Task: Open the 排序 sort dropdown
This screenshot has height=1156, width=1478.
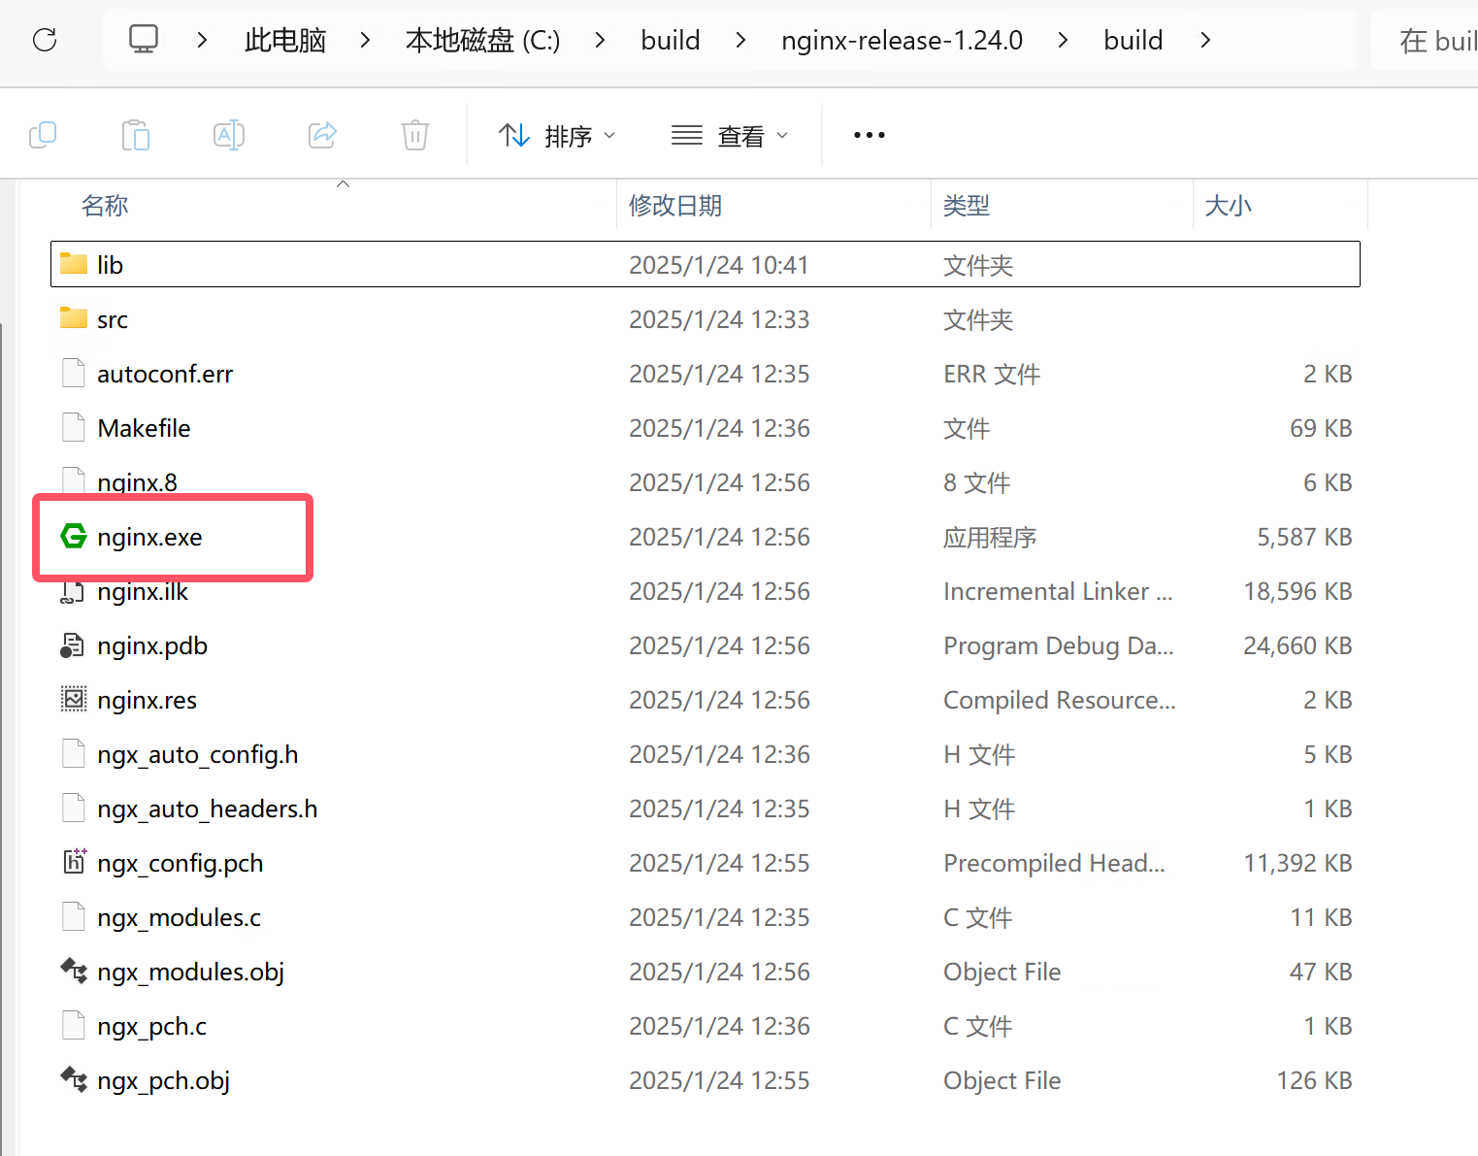Action: pyautogui.click(x=556, y=136)
